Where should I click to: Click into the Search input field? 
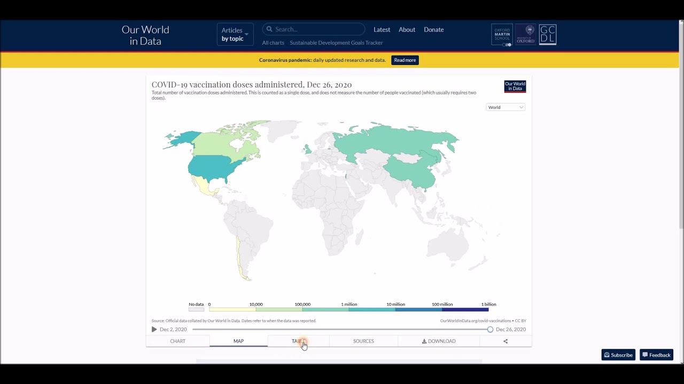pos(318,29)
